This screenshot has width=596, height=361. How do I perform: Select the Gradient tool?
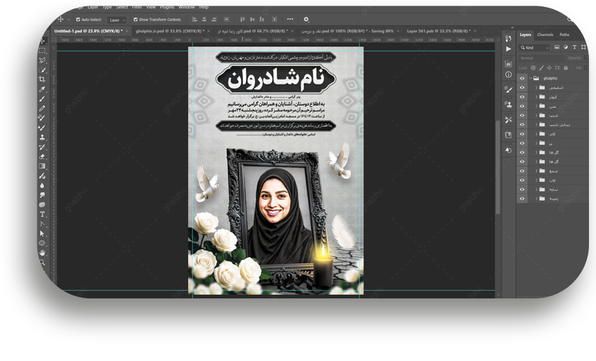click(42, 166)
